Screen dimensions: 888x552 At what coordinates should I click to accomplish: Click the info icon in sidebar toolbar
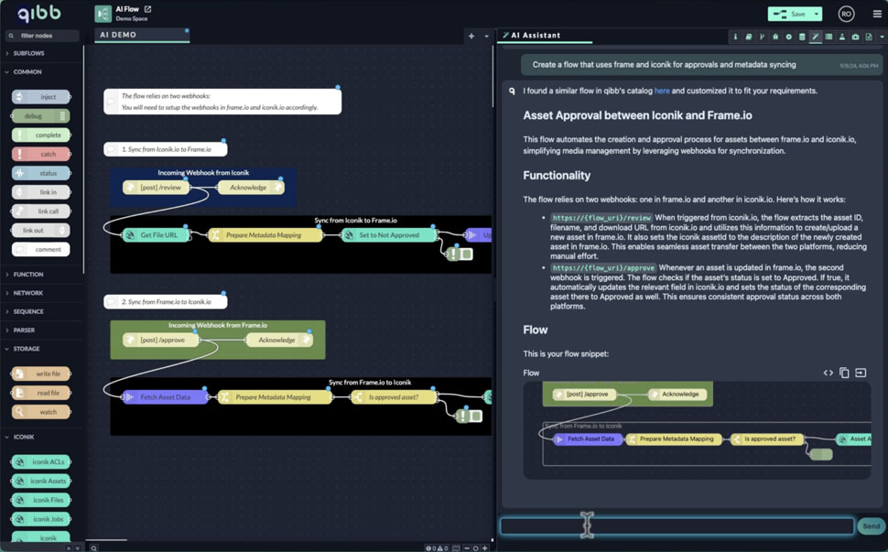point(735,37)
